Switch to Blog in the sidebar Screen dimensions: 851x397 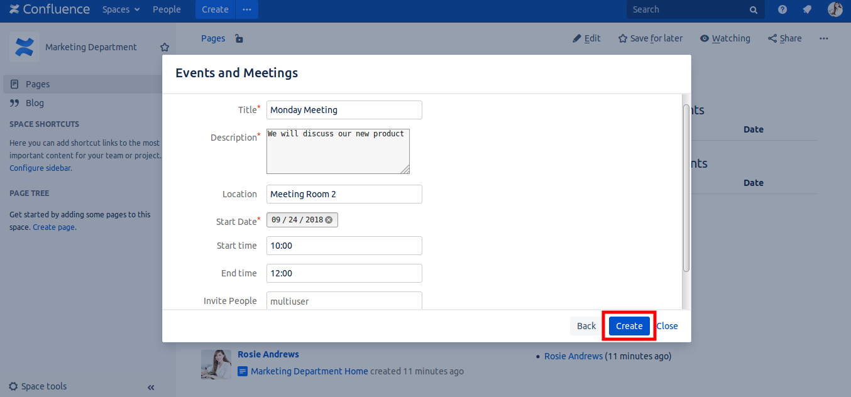click(35, 102)
